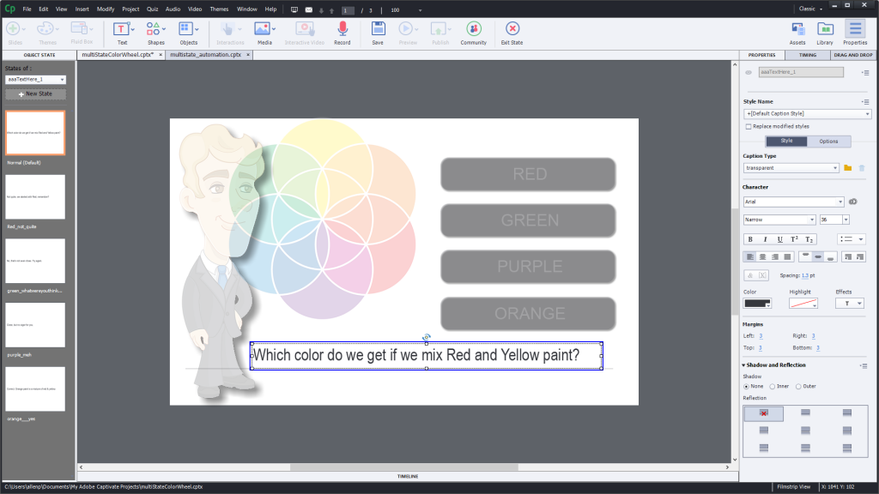Open the text Color swatch
Image resolution: width=879 pixels, height=494 pixels.
757,303
